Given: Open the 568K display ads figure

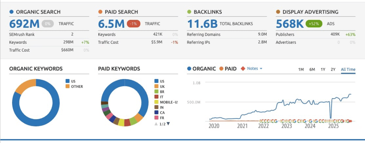Looking at the screenshot, I should tap(289, 24).
